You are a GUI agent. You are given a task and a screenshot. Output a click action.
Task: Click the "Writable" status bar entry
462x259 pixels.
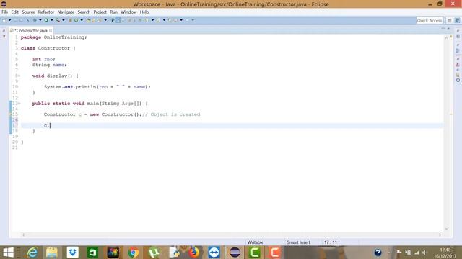(256, 242)
